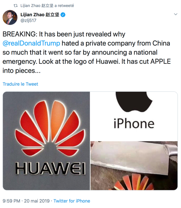Viewport: 181px width, 208px height.
Task: Click the red Huawei petal emblem
Action: tap(50, 128)
